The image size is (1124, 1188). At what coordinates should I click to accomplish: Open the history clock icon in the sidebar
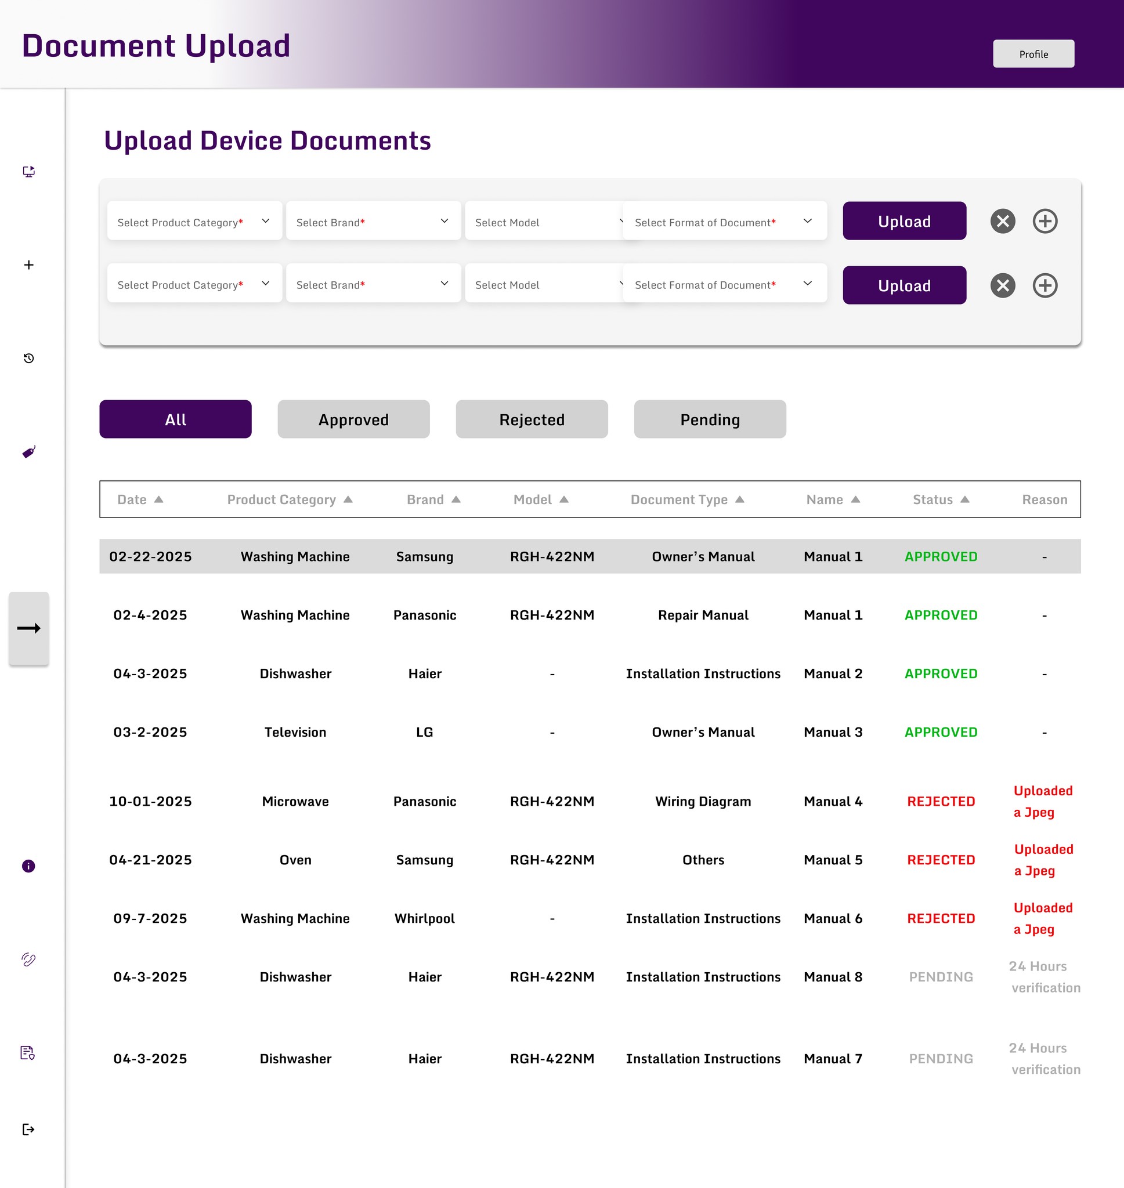(28, 358)
